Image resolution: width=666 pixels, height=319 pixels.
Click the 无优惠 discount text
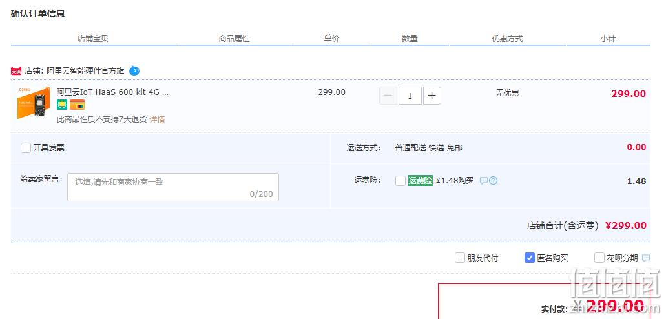(507, 92)
